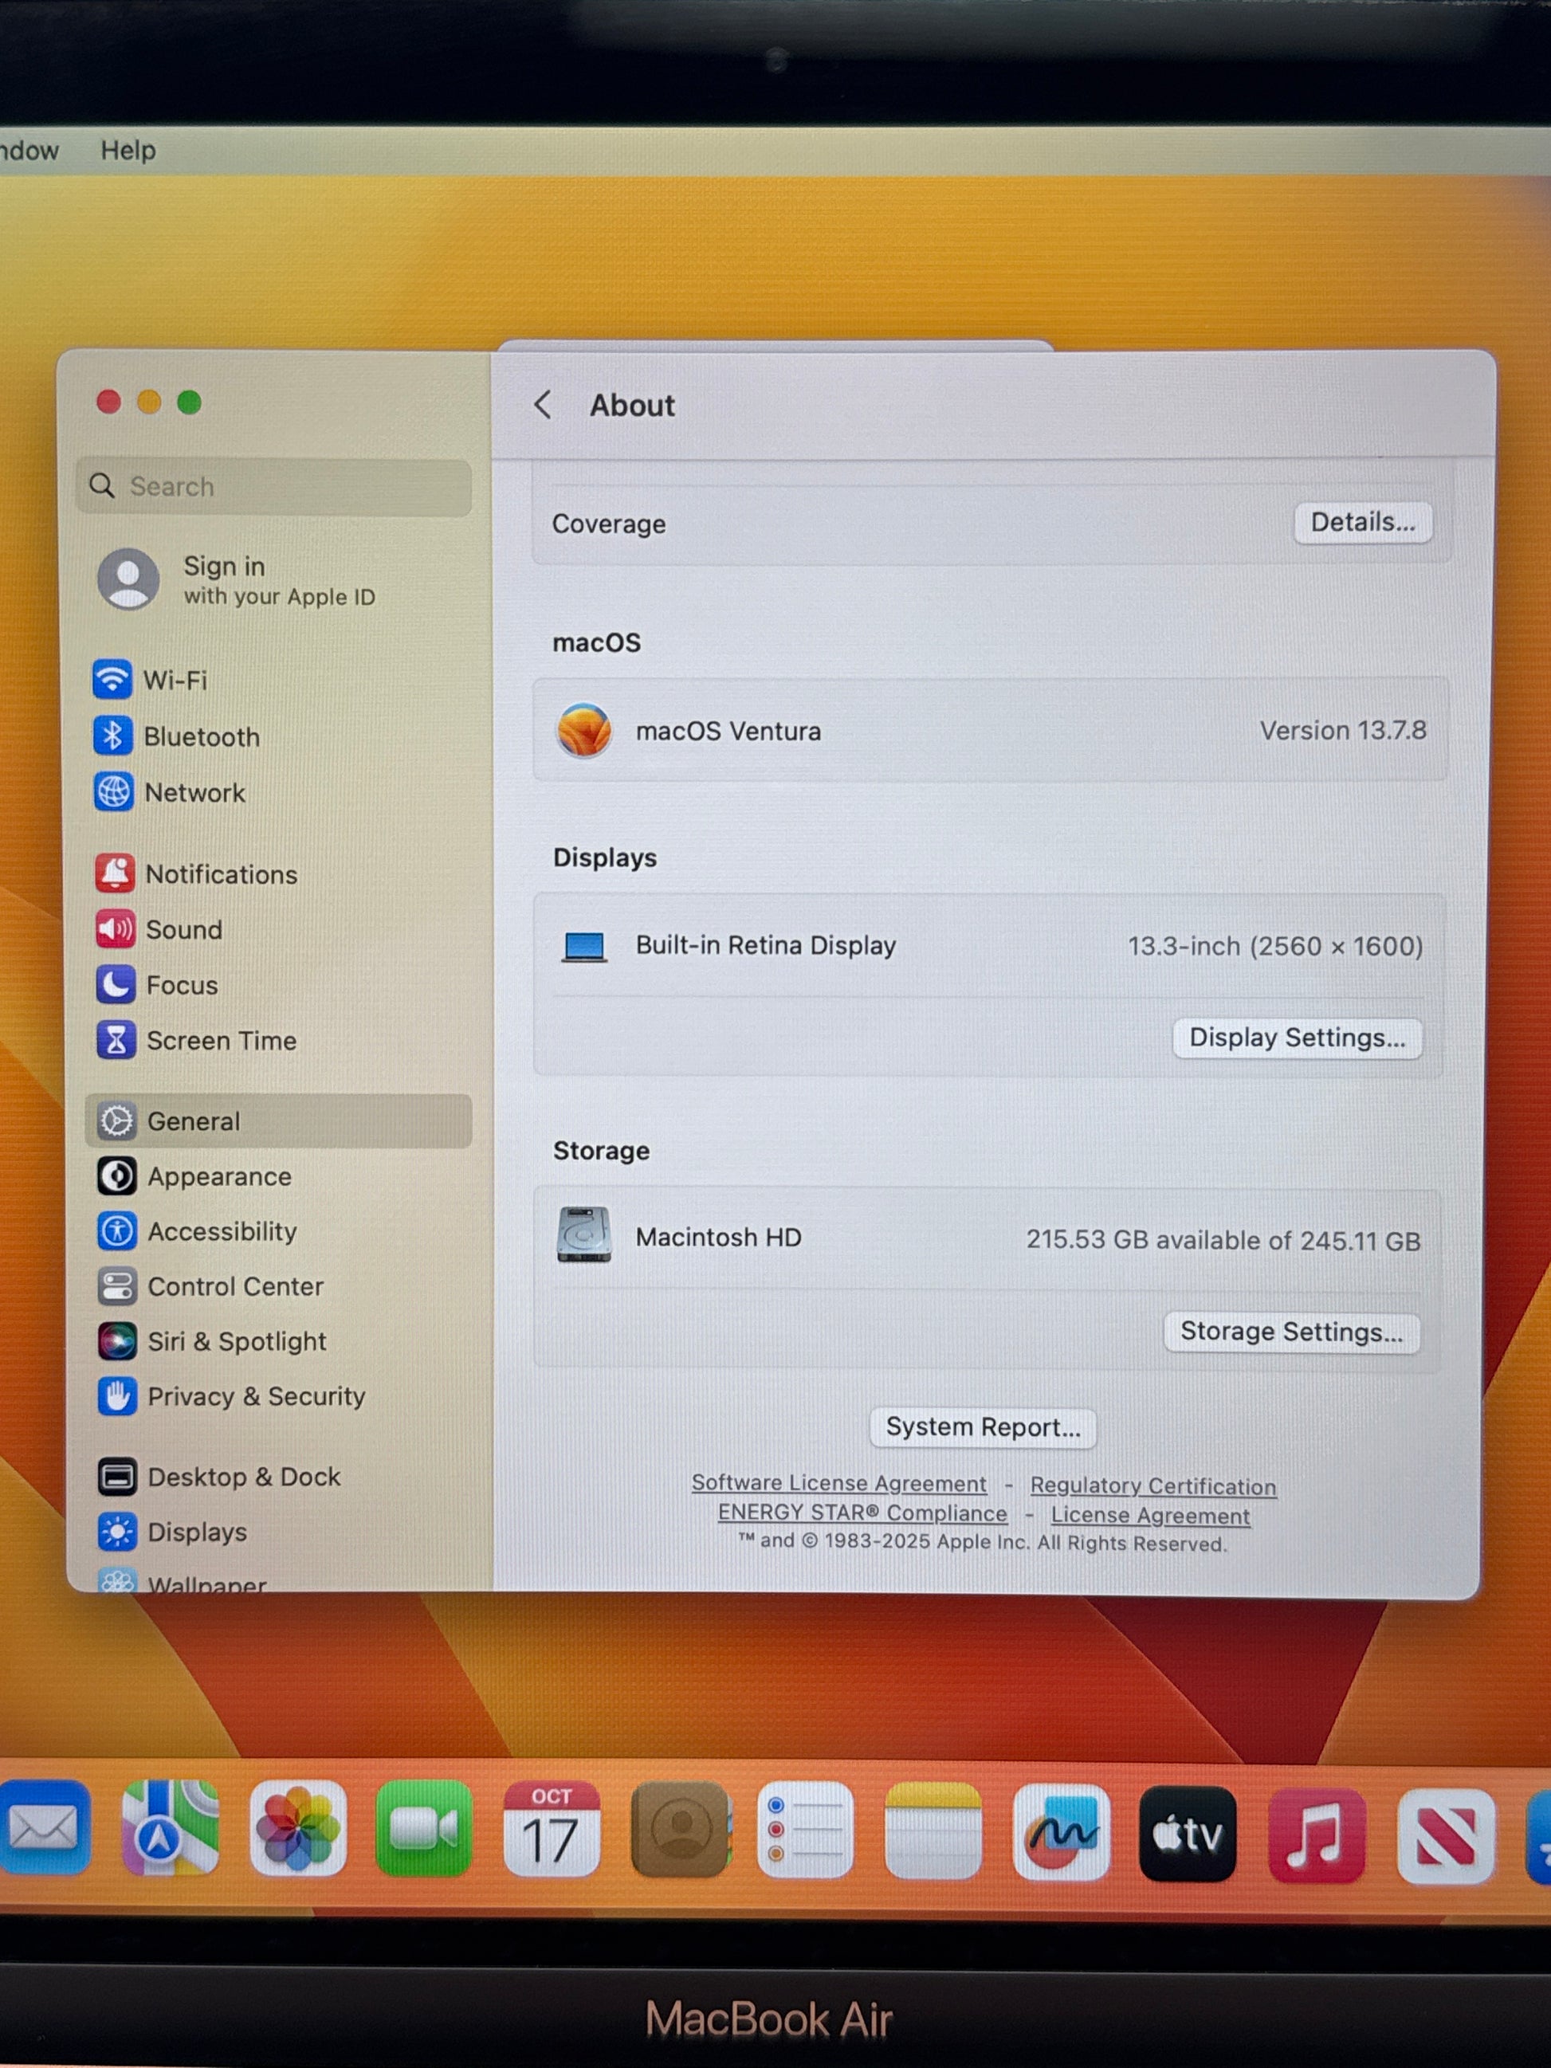This screenshot has height=2068, width=1551.
Task: Launch FaceTime from the Dock
Action: point(423,1829)
